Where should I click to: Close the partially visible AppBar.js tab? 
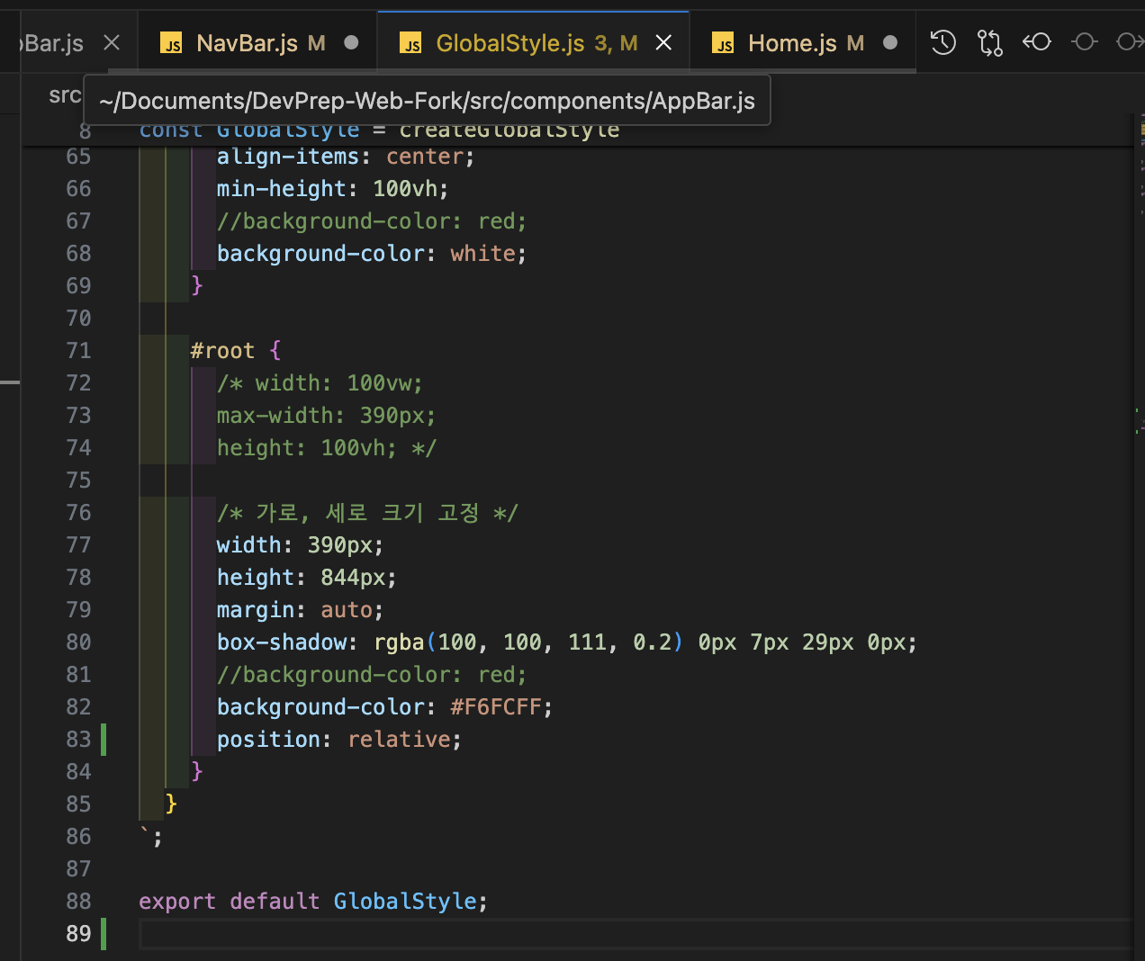[112, 42]
